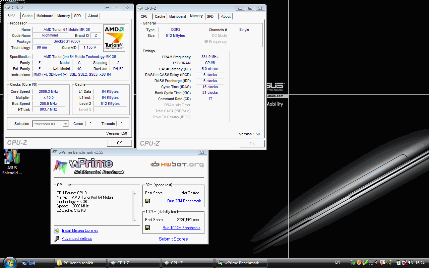Click the key icon next to Advanced Settings

point(56,239)
